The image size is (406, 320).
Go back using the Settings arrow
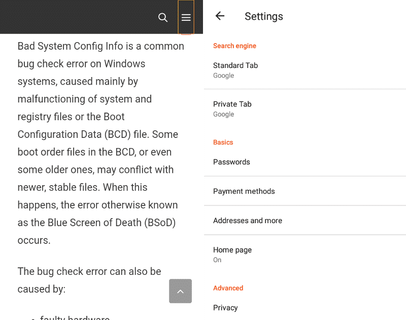click(x=220, y=16)
